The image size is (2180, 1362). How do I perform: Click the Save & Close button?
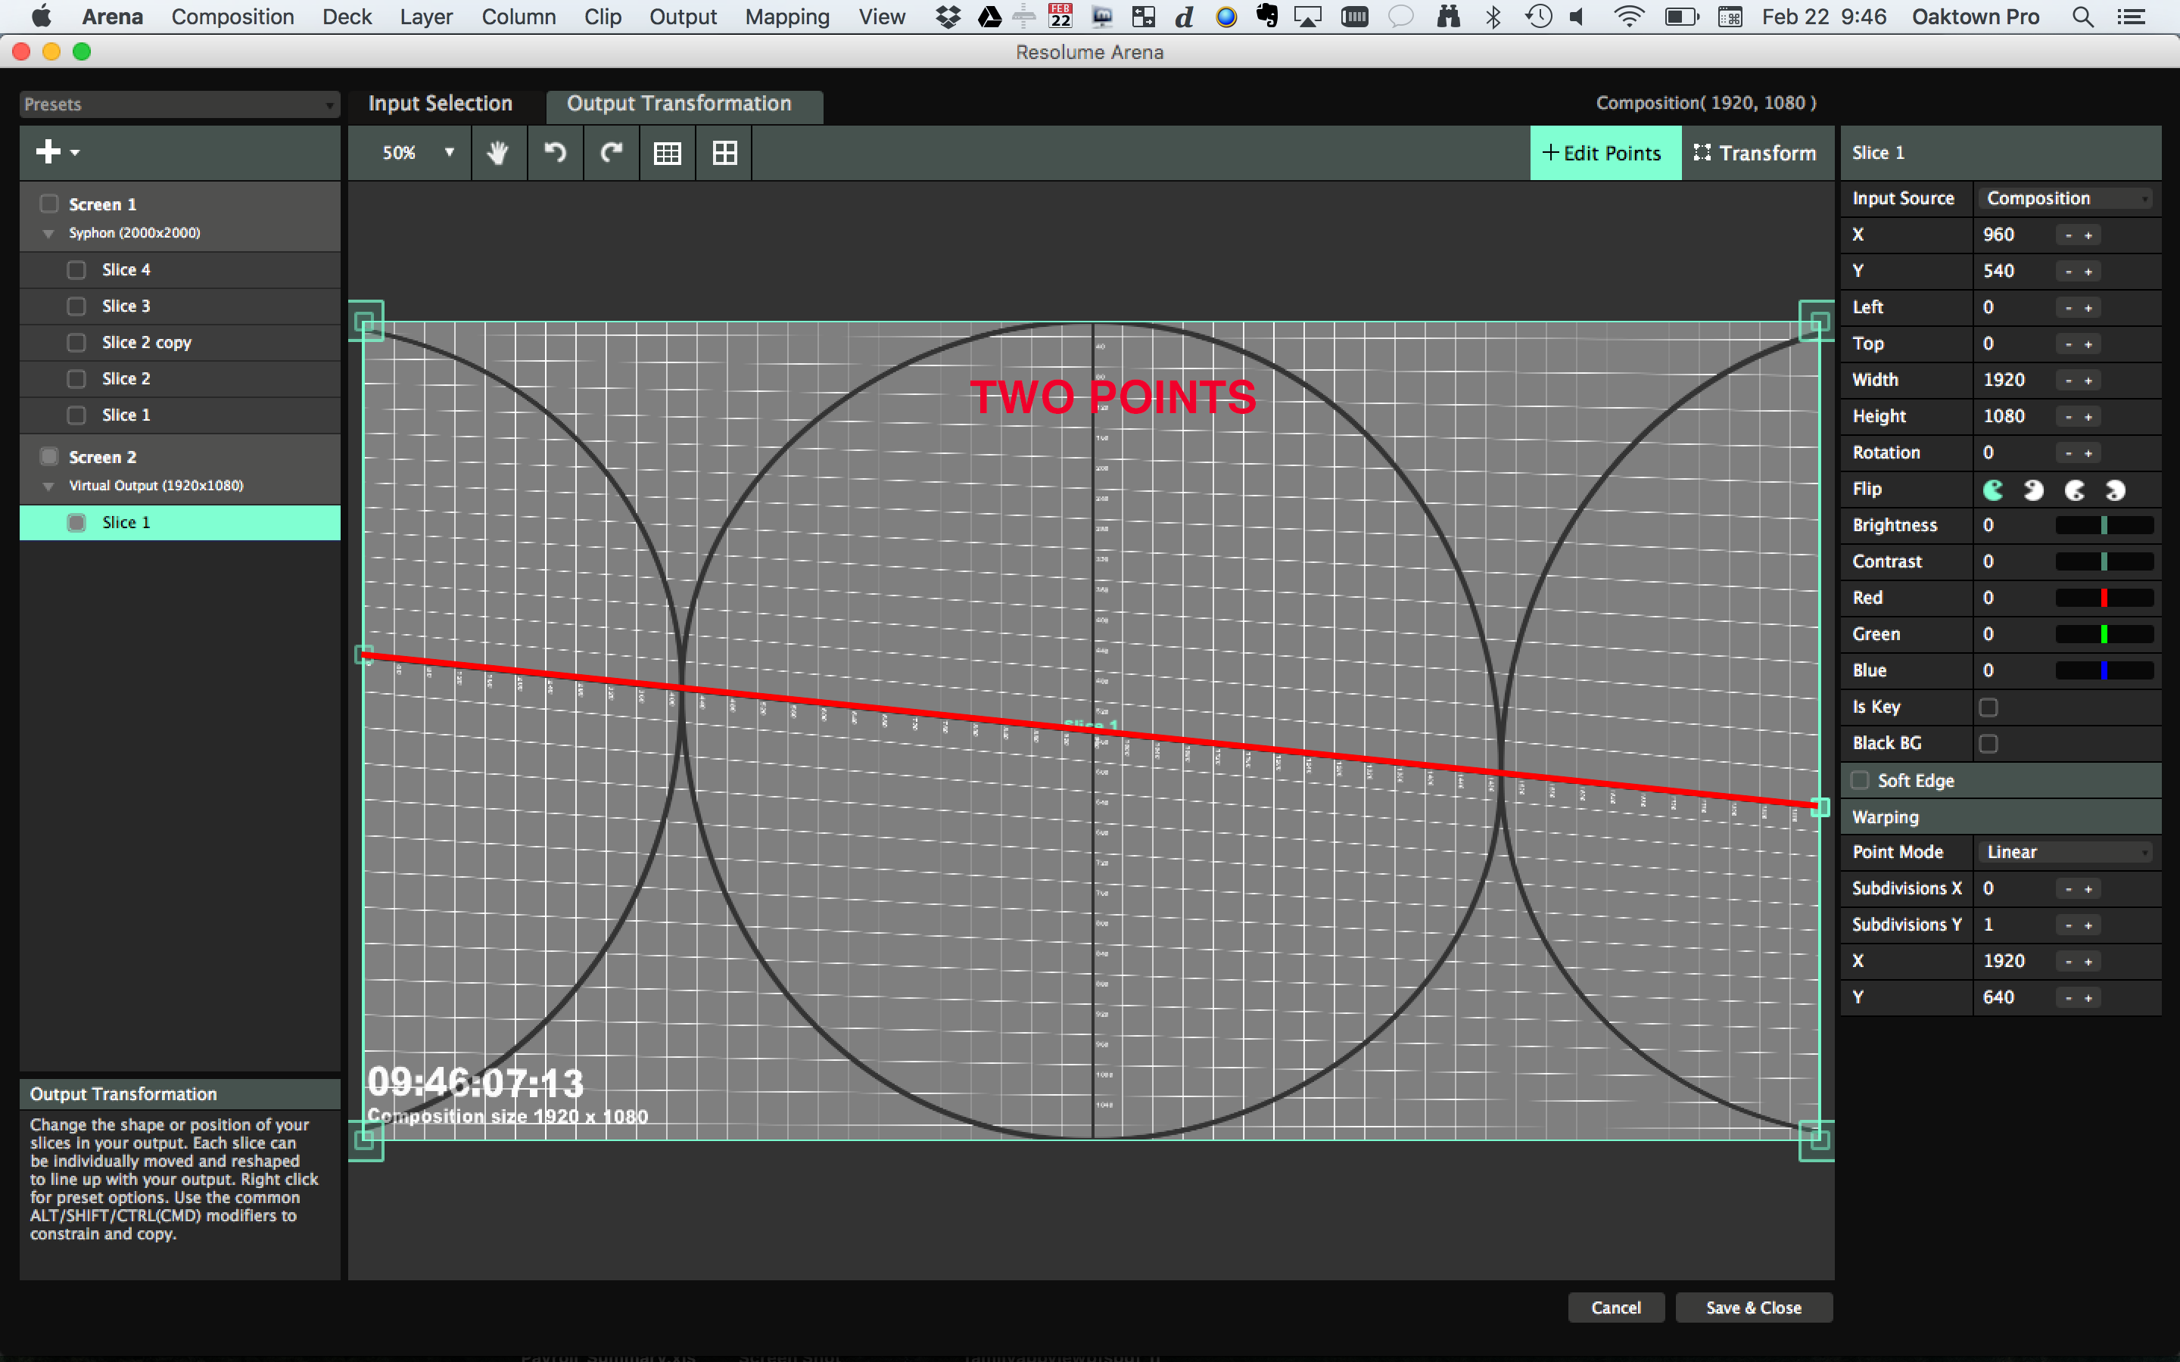coord(1753,1307)
